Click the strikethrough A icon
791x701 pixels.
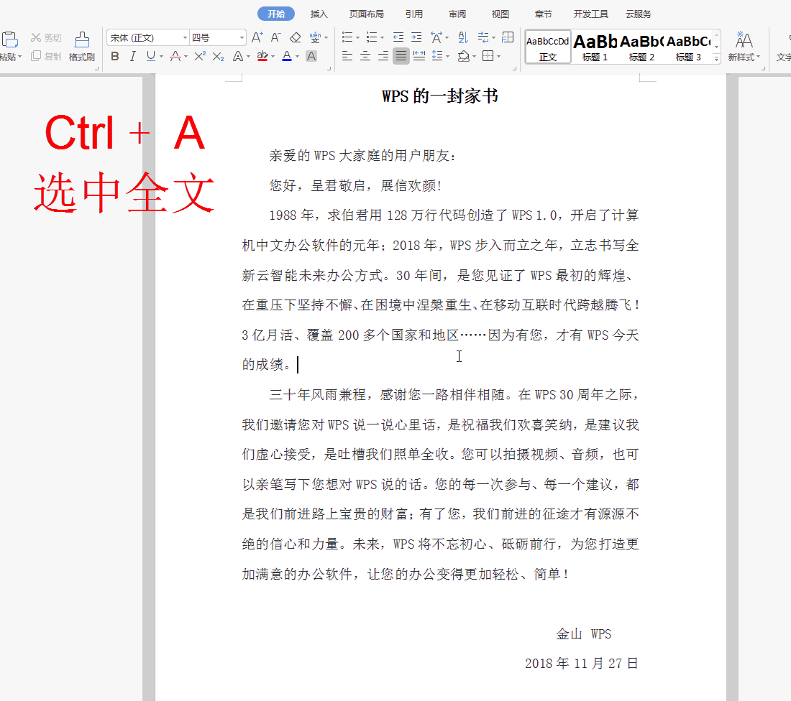[175, 56]
